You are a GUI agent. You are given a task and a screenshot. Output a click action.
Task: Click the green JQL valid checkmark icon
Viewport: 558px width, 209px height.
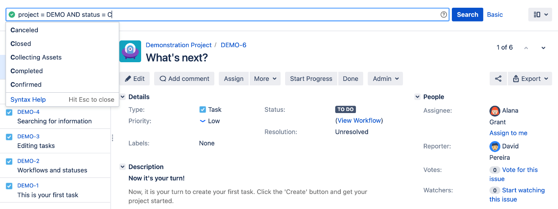click(x=12, y=15)
